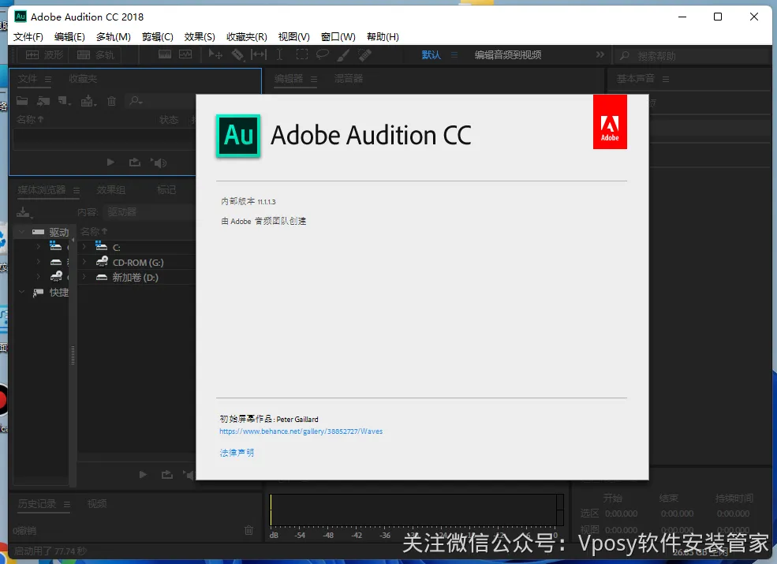Screen dimensions: 777x564
Task: Collapse the 快捷 tree node
Action: 22,292
